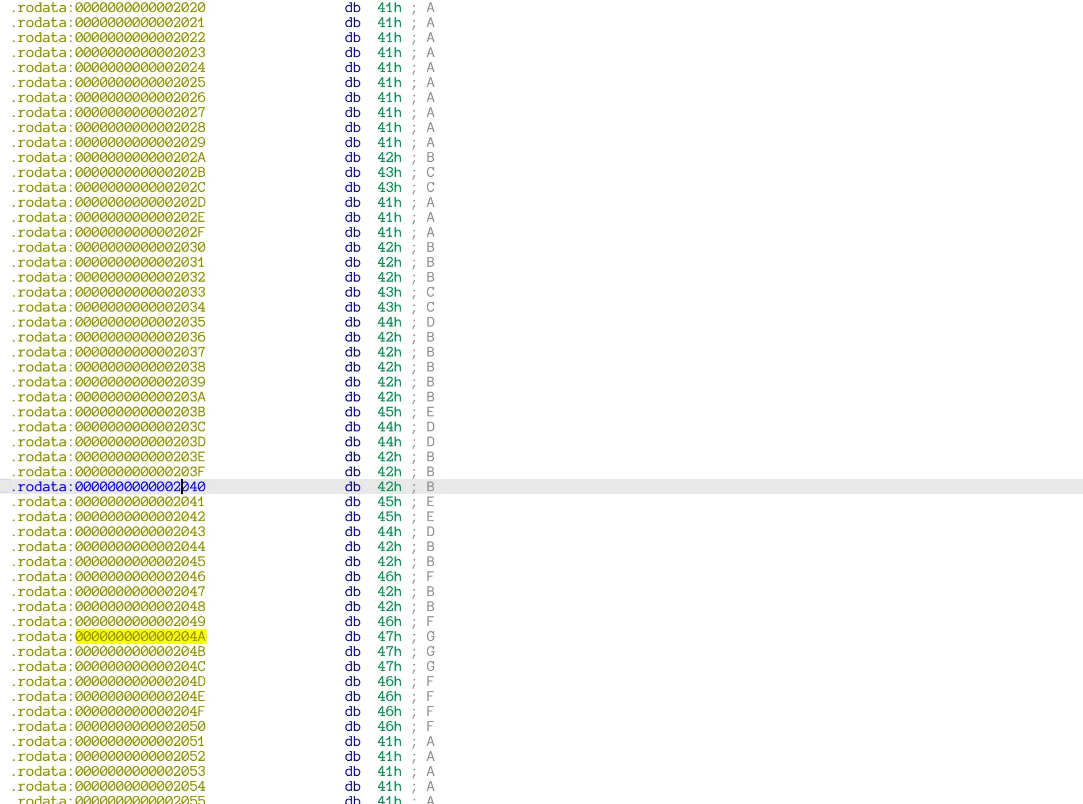Screen dimensions: 1083x804
Task: Click the 46h value at address 2046
Action: point(389,577)
